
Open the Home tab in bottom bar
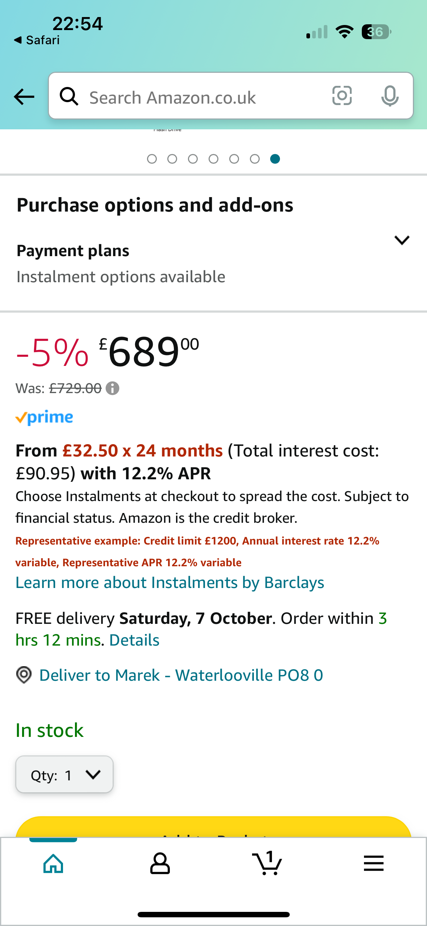pyautogui.click(x=53, y=864)
